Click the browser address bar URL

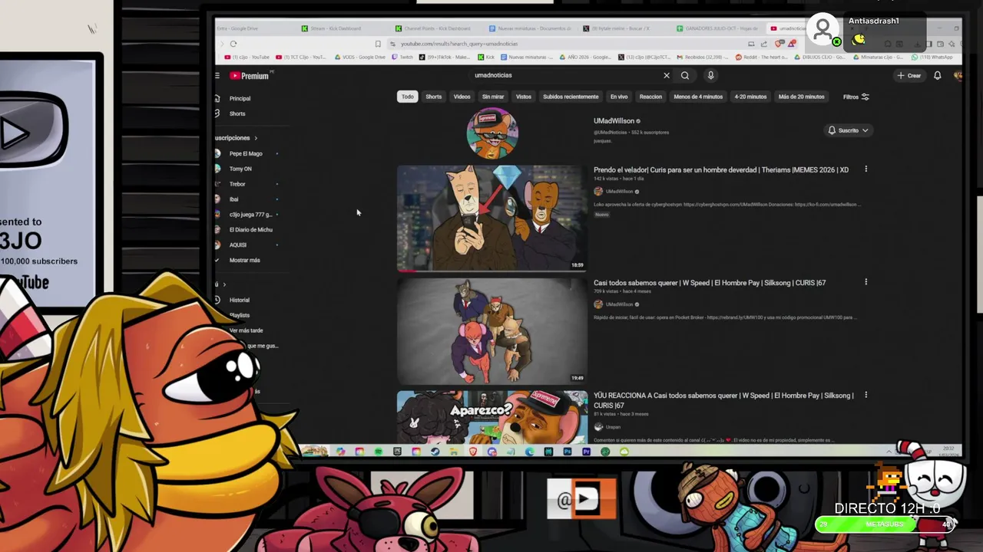tap(459, 44)
